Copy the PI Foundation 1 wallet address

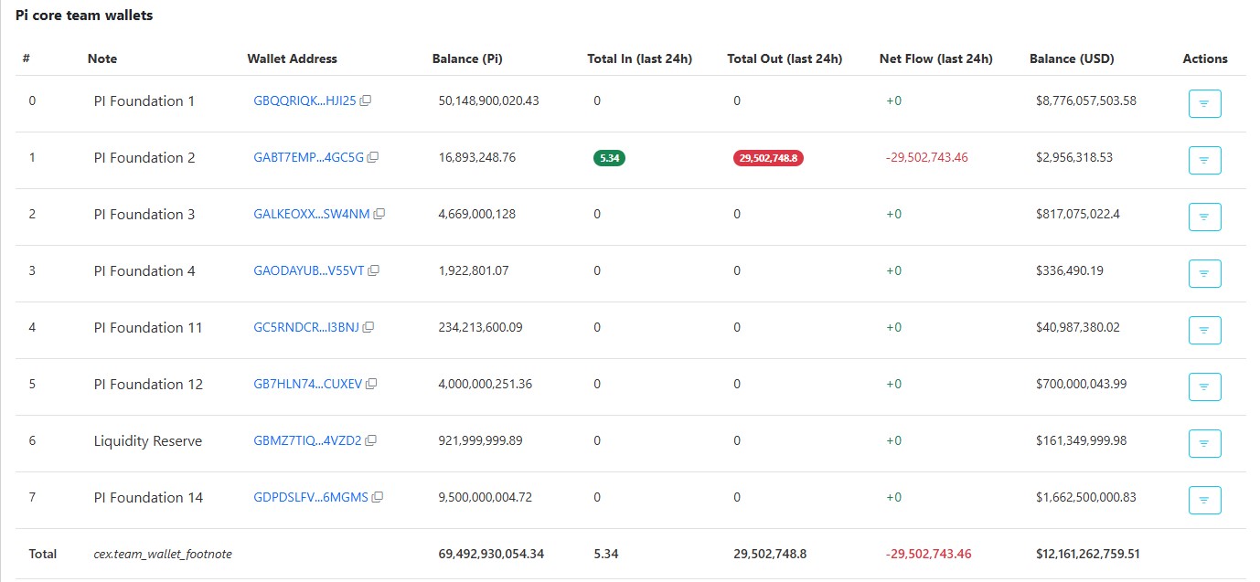(x=366, y=101)
